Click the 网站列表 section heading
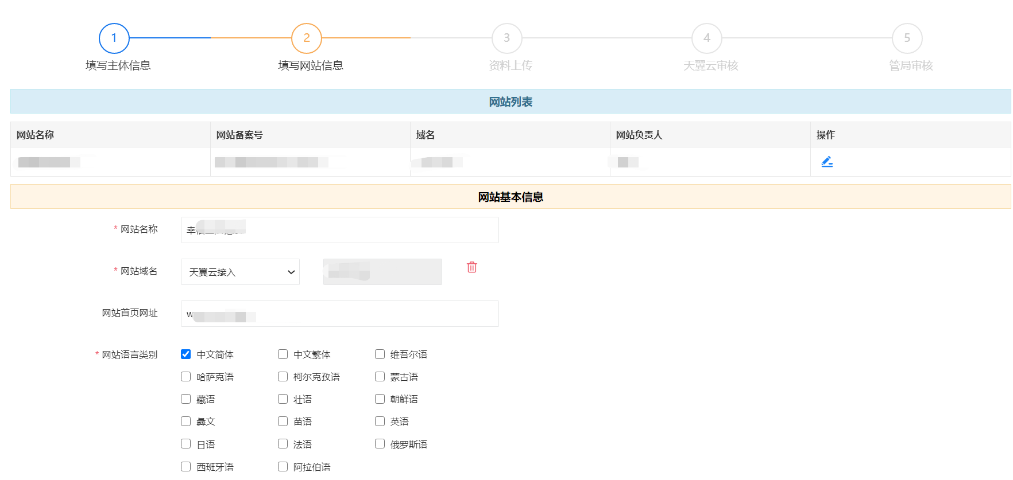The width and height of the screenshot is (1013, 480). click(511, 102)
